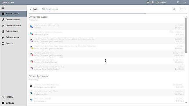The image size is (189, 106).
Task: Click the vertical scrollbar thumb
Action: click(x=186, y=35)
